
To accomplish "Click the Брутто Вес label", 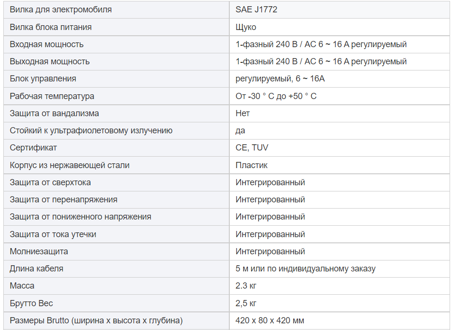I will click(x=31, y=303).
